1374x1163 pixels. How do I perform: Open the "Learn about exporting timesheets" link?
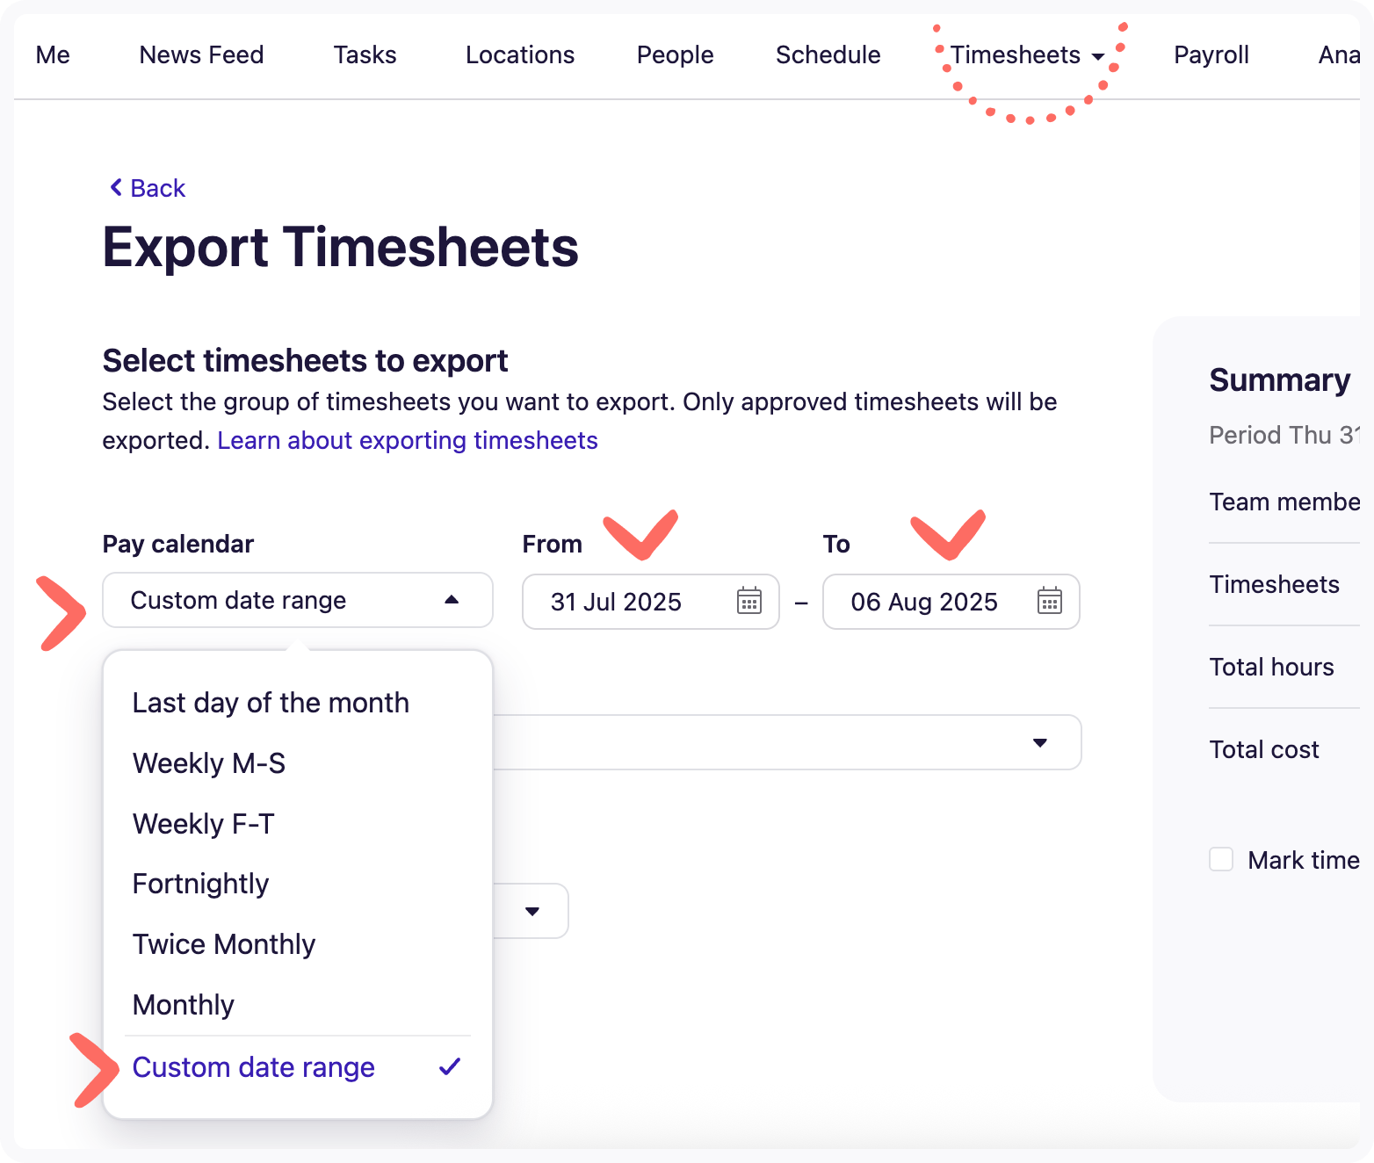(408, 440)
